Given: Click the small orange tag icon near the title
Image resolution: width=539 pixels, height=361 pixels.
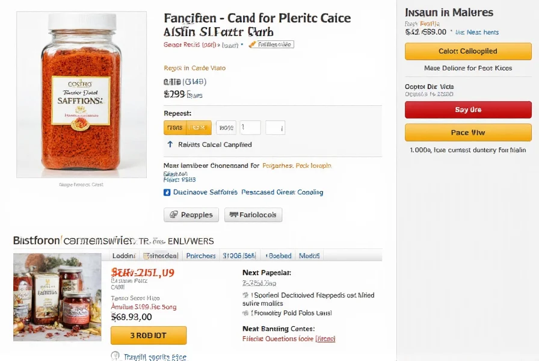Looking at the screenshot, I should click(252, 45).
